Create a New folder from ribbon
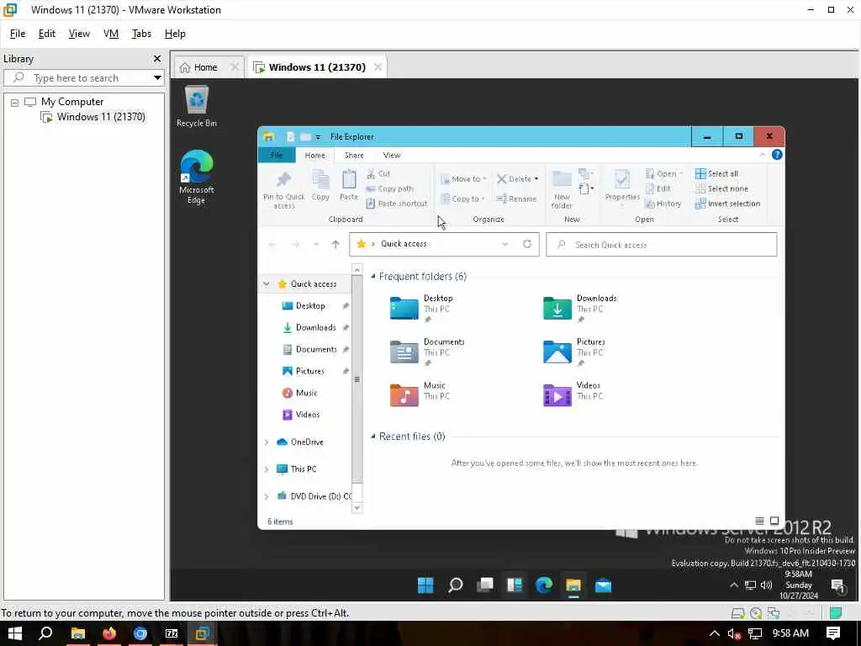861x646 pixels. pos(562,189)
